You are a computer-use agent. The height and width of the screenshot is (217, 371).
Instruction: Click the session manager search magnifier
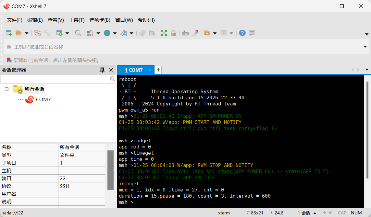coord(113,79)
